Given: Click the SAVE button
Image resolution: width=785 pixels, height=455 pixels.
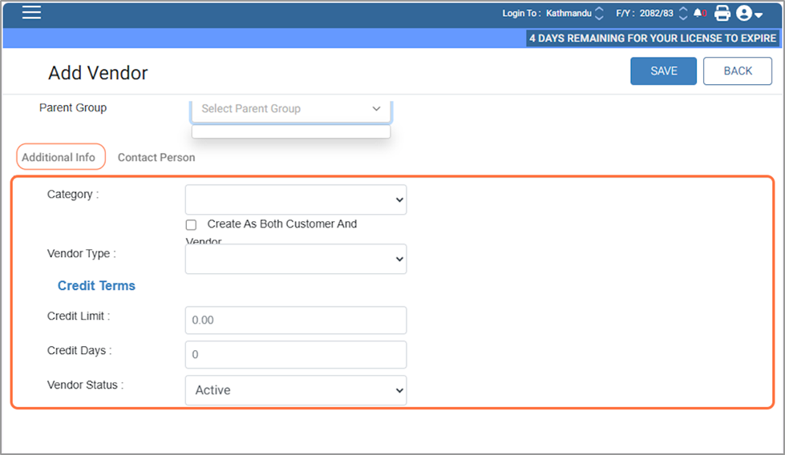Looking at the screenshot, I should [663, 70].
